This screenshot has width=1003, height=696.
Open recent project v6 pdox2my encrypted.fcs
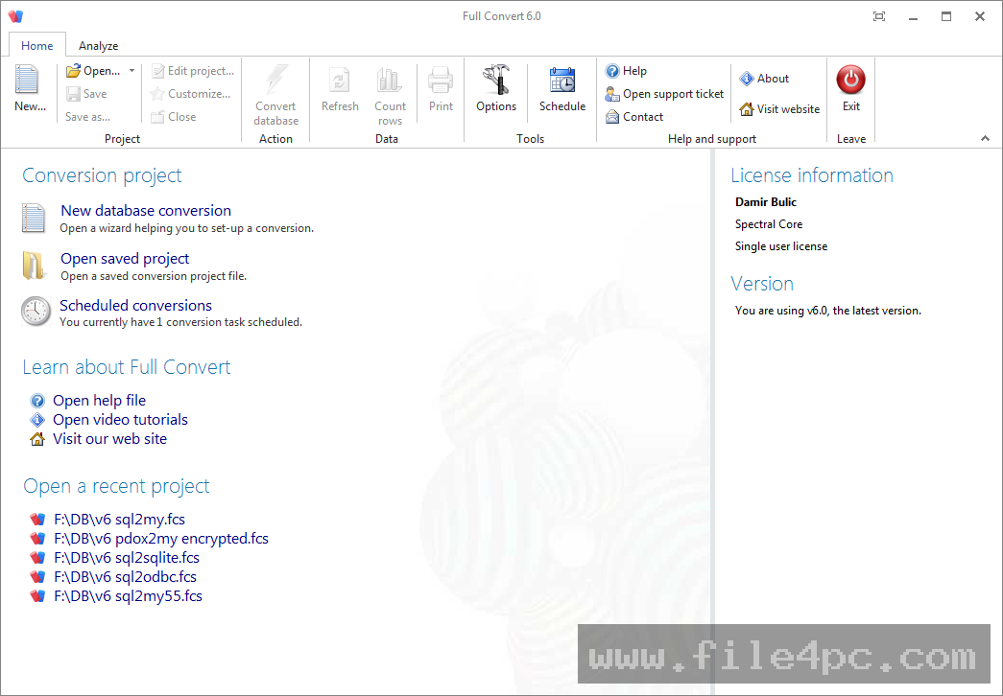(161, 538)
